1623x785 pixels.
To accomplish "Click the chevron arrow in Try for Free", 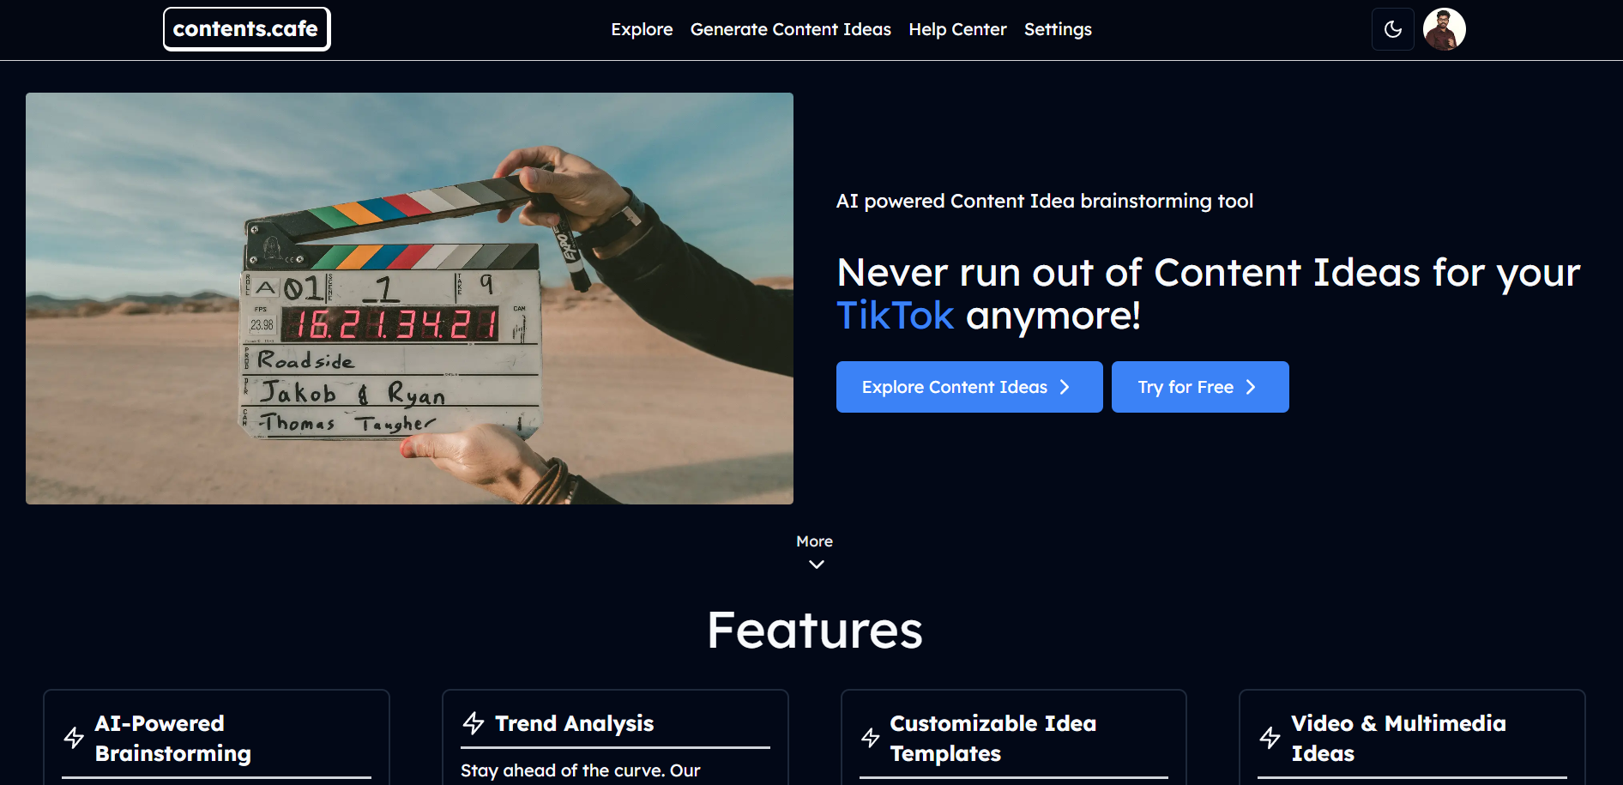I will [1251, 387].
